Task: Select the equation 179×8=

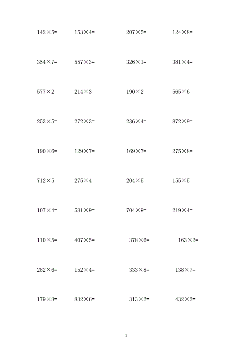Action: click(x=47, y=299)
